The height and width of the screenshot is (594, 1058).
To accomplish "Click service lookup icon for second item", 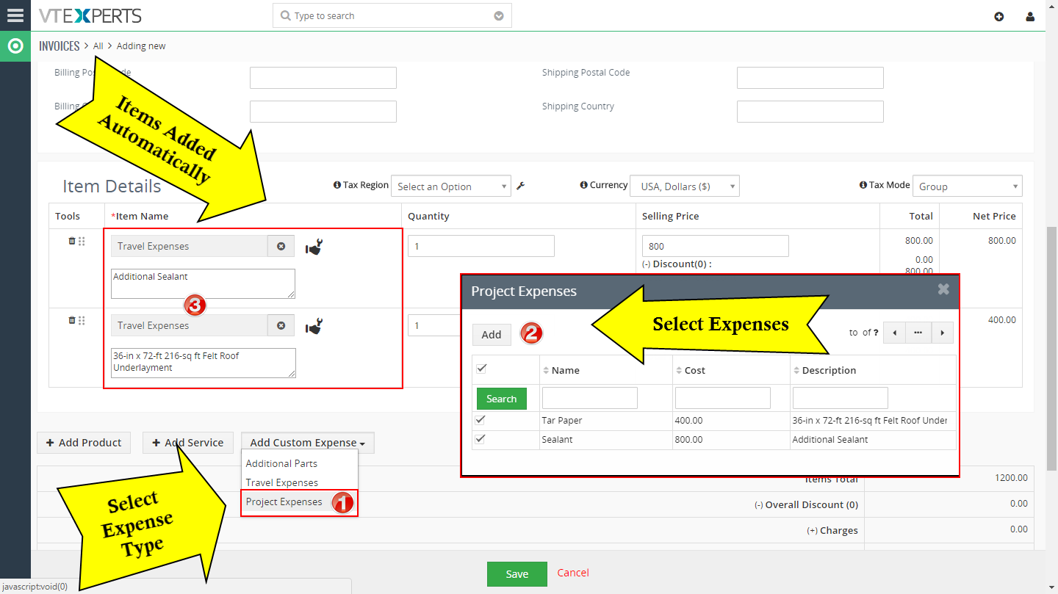I will pos(314,326).
